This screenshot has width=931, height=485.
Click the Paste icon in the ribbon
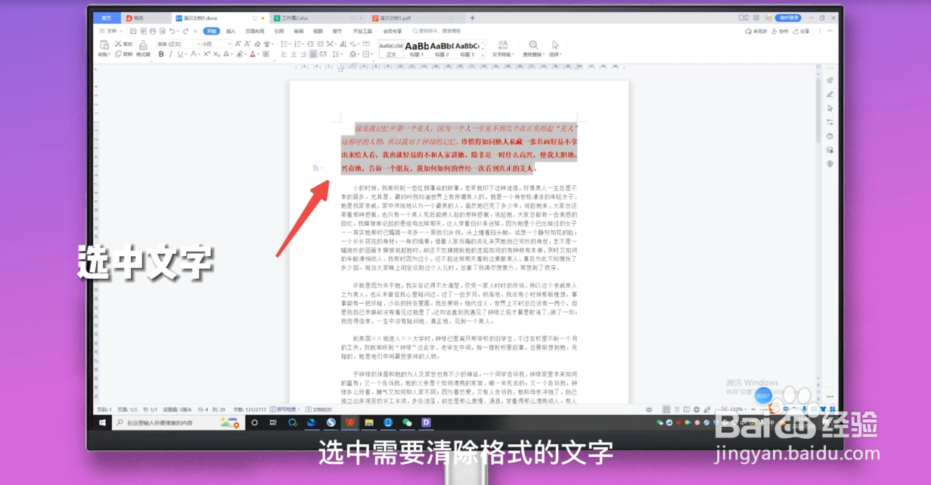coord(104,45)
